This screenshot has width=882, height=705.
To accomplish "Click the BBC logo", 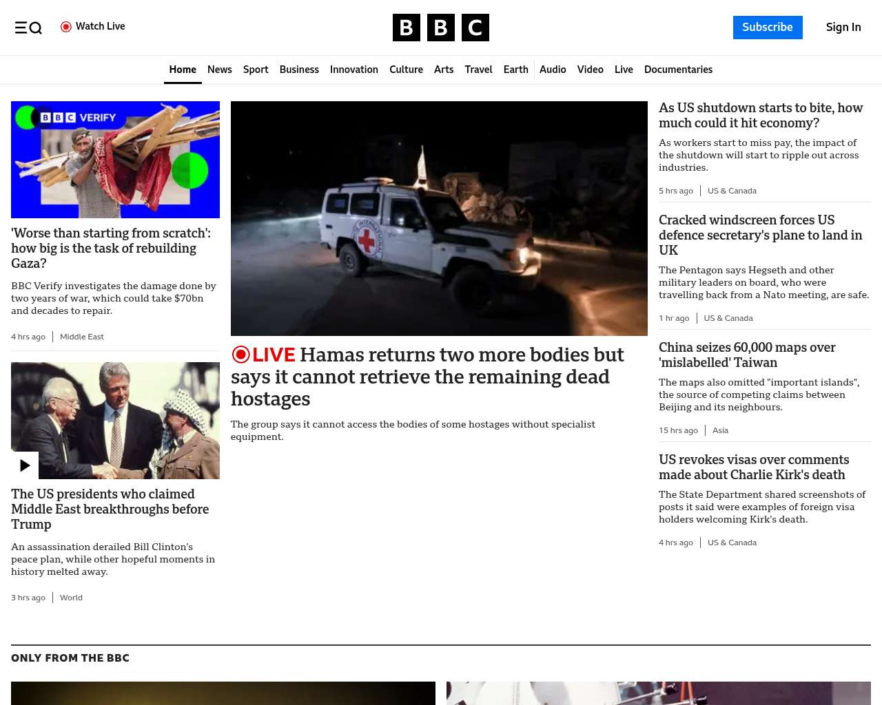I will (440, 28).
